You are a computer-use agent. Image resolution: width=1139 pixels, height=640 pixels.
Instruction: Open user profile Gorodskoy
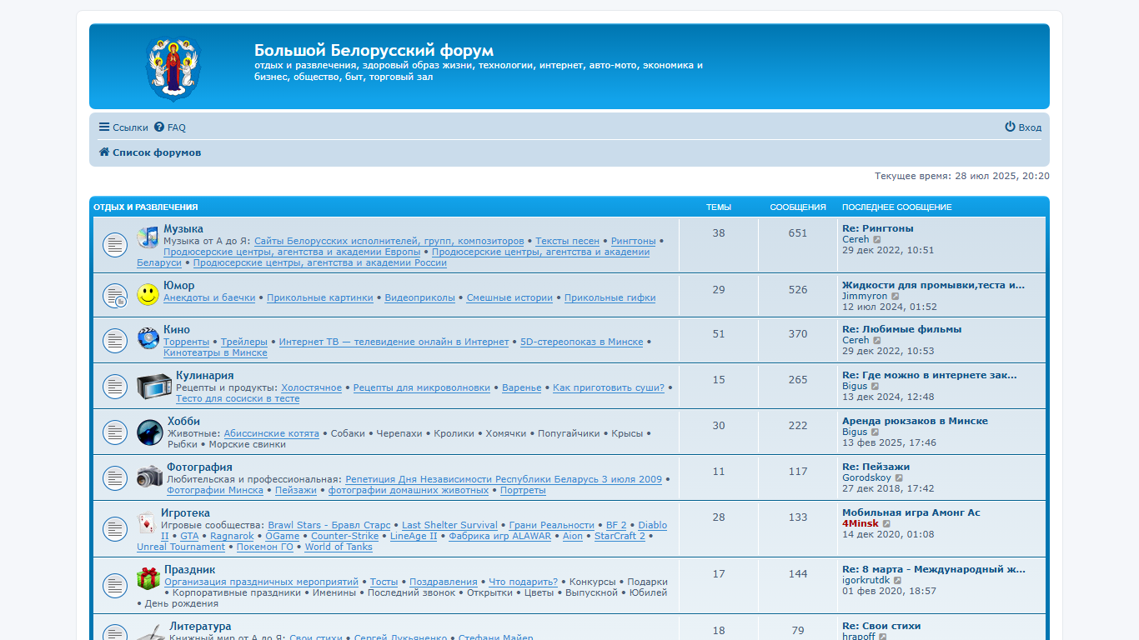867,477
